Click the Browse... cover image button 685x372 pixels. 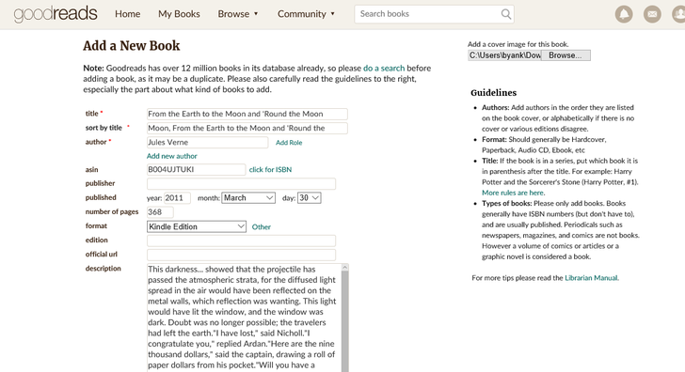point(566,55)
